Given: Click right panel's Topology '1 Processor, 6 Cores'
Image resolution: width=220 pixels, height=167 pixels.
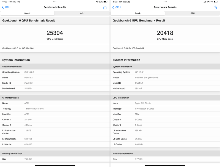Looking at the screenshot, I should point(144,109).
